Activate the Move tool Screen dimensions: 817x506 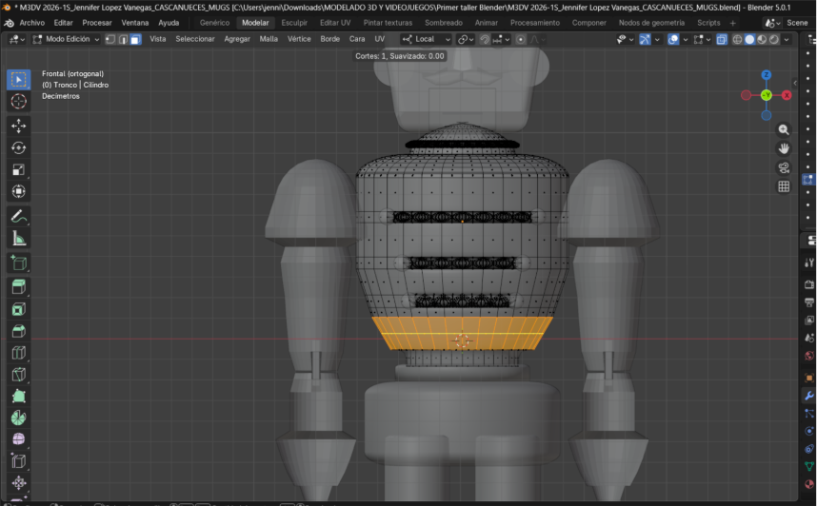click(x=18, y=126)
